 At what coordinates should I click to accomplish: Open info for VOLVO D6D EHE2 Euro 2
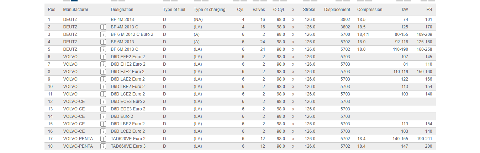point(103,64)
